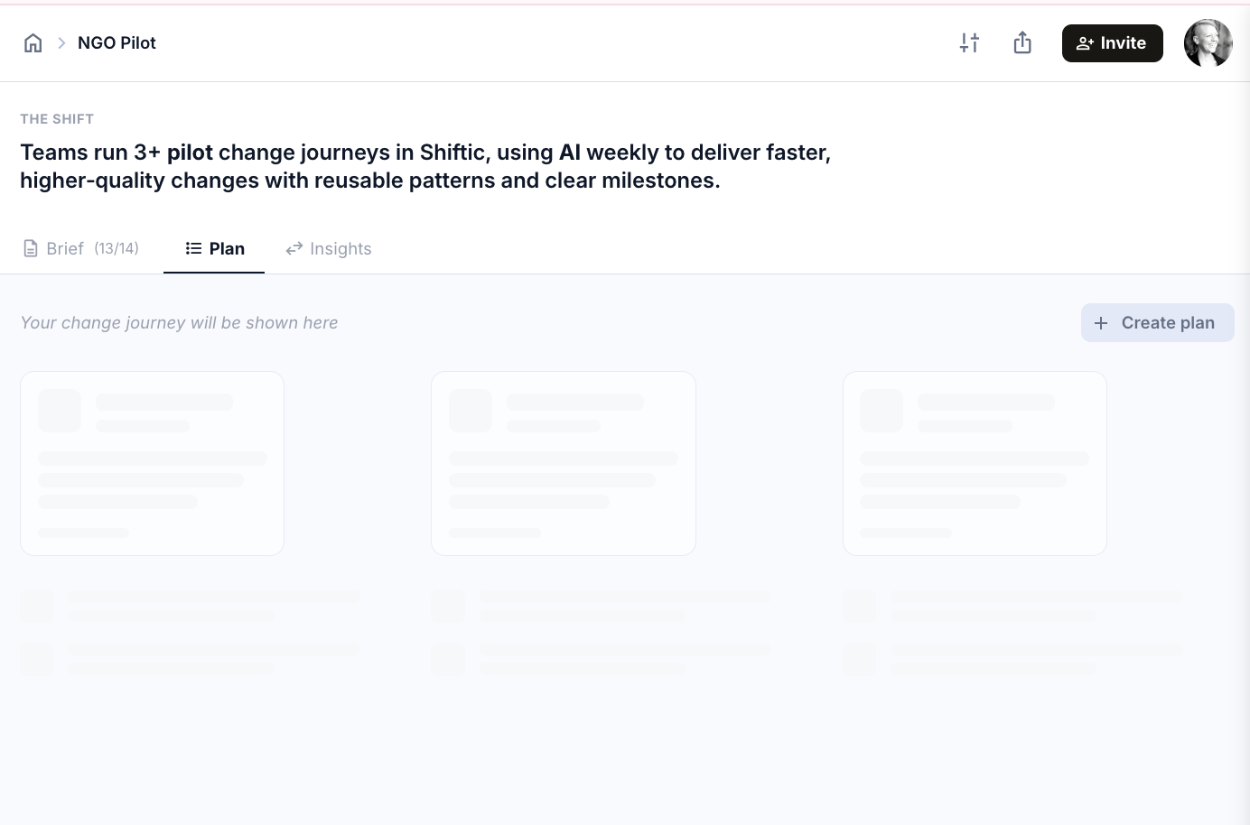Go to the home icon in breadcrumb
The image size is (1250, 825).
tap(33, 42)
